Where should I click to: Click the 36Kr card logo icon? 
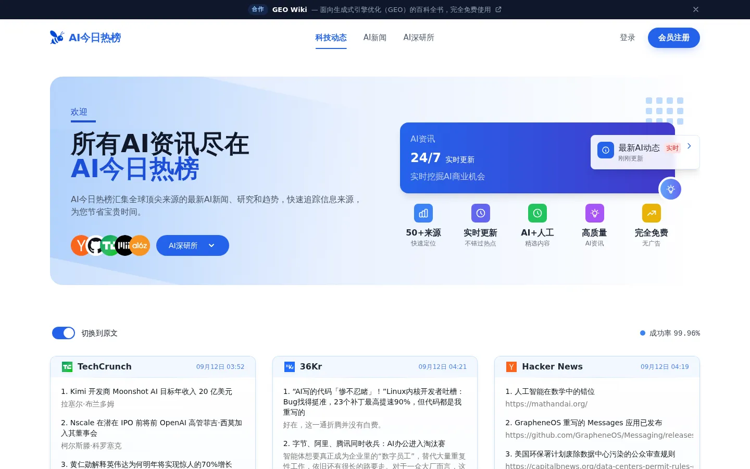(290, 367)
